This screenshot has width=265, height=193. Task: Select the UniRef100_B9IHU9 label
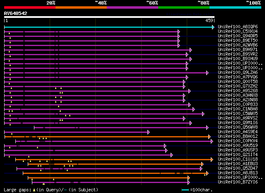238,59
